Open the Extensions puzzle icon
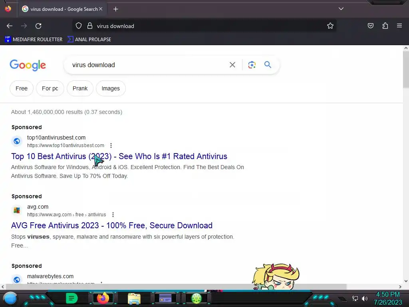The image size is (409, 307). pos(385,26)
